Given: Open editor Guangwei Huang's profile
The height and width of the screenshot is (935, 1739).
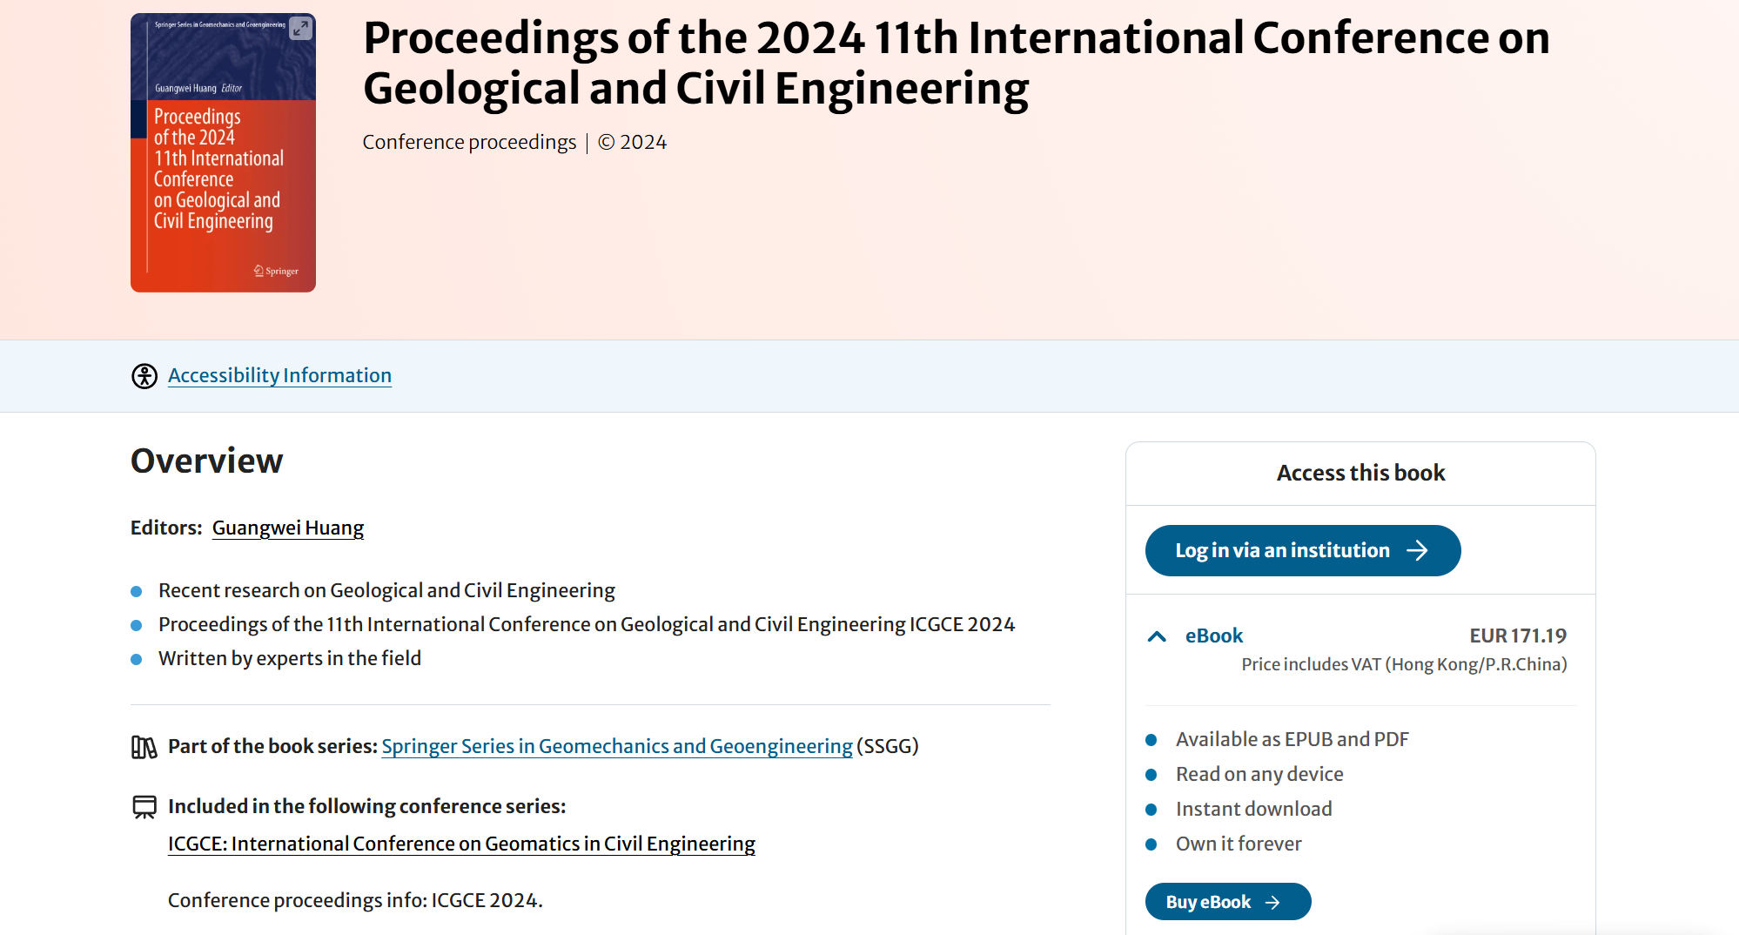Looking at the screenshot, I should (288, 528).
